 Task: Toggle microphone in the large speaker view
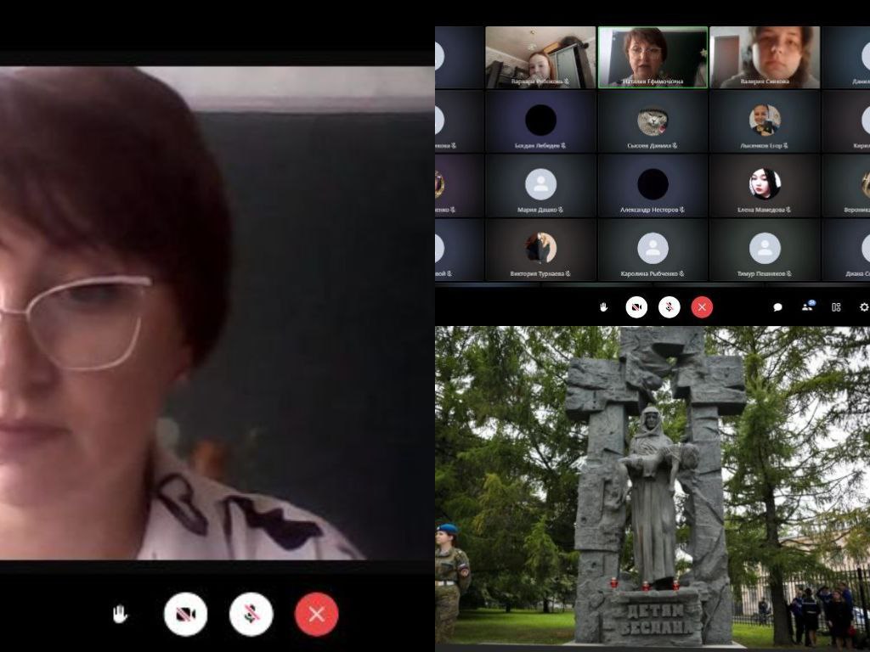[251, 615]
